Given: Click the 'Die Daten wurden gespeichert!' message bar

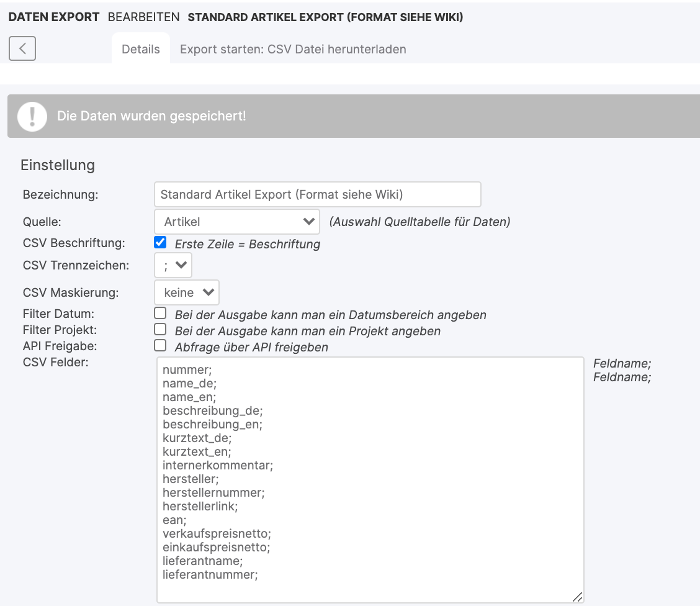Looking at the screenshot, I should click(x=372, y=116).
